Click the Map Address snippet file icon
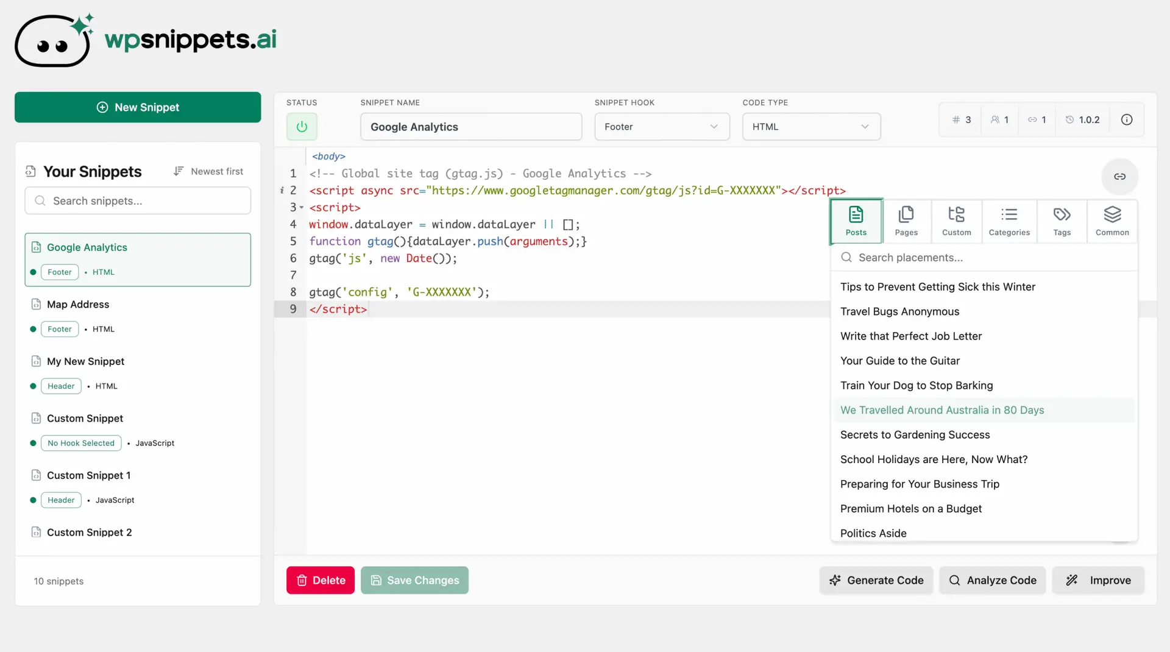 pyautogui.click(x=36, y=304)
